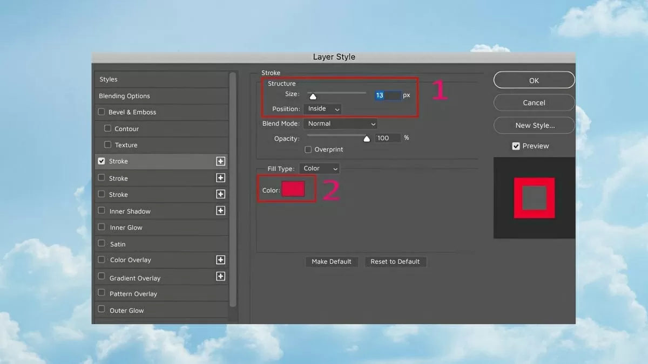Add another Inner Shadow with plus icon
648x364 pixels.
point(220,211)
